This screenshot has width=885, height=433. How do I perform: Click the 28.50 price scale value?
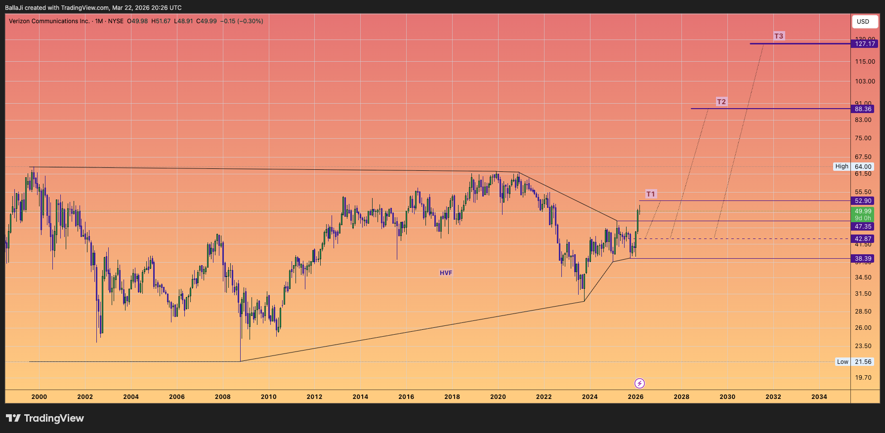pos(863,312)
